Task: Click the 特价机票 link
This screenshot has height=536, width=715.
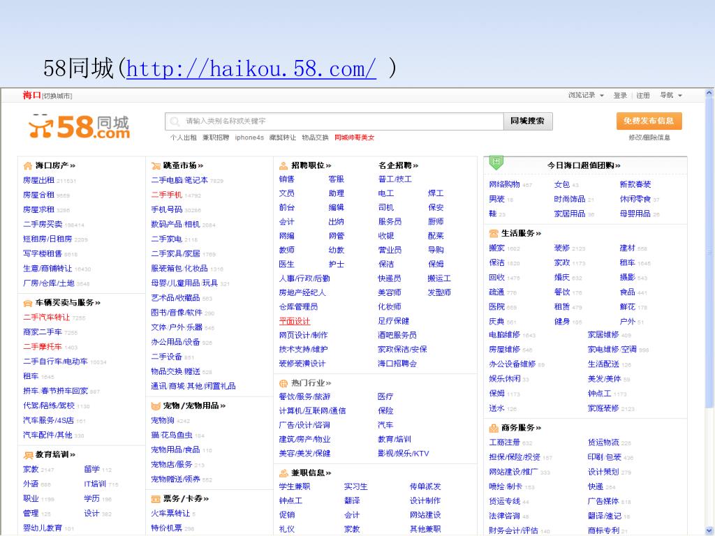Action: point(167,528)
